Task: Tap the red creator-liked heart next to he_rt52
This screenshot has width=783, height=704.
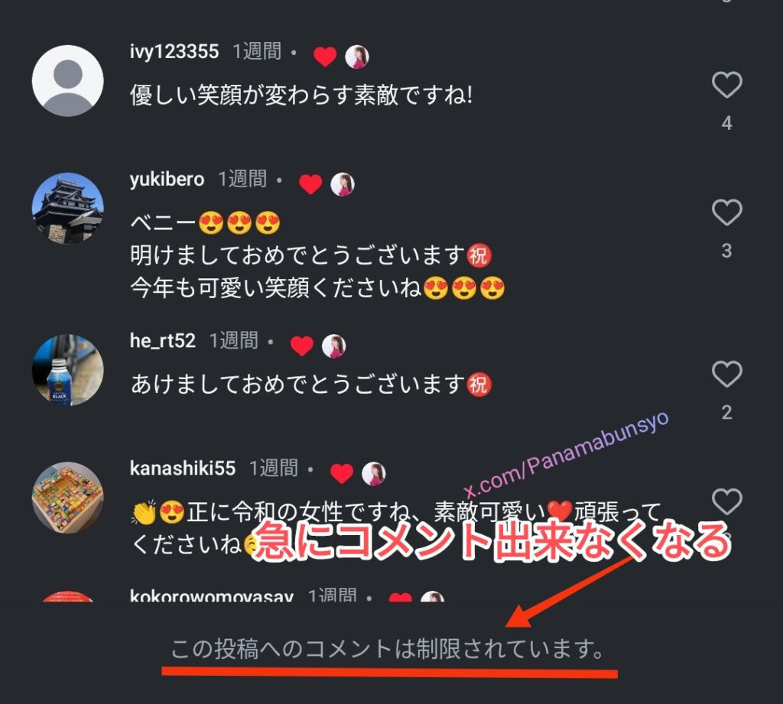Action: (x=301, y=346)
